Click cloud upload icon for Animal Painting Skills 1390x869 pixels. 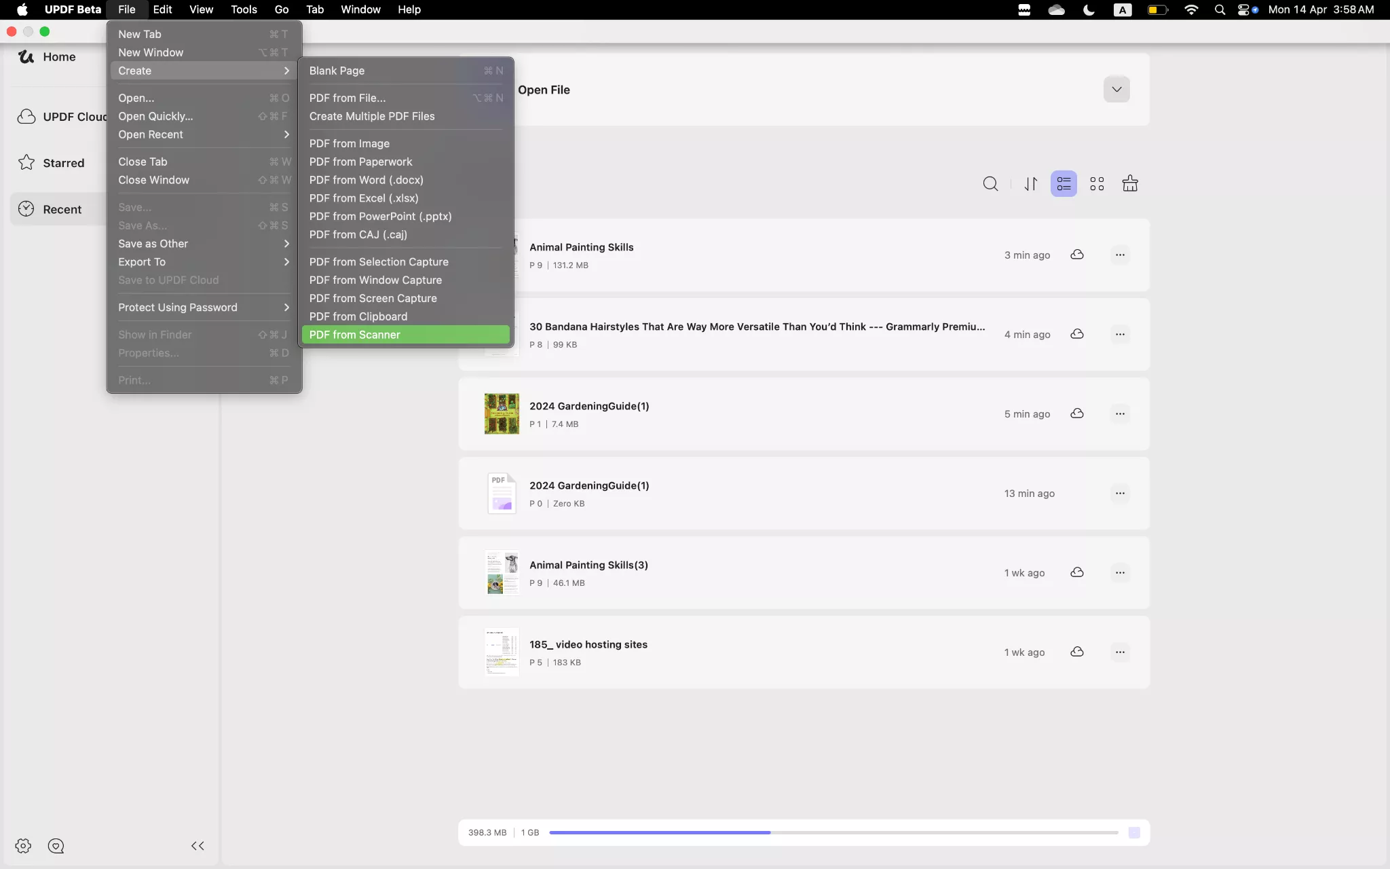click(1077, 255)
